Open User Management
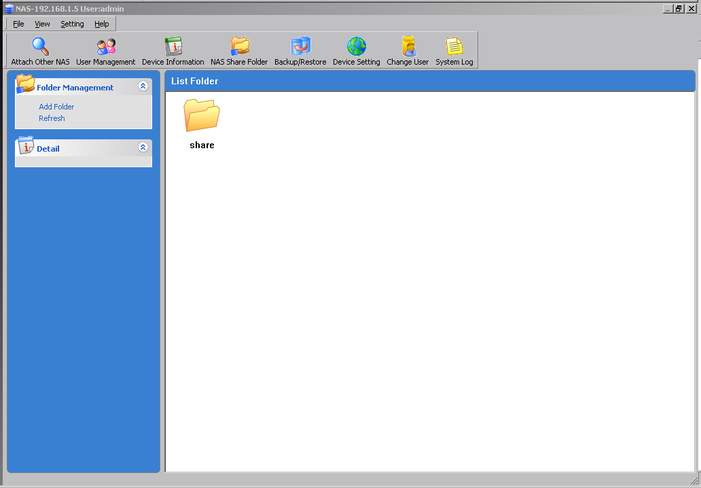The height and width of the screenshot is (488, 701). 105,51
